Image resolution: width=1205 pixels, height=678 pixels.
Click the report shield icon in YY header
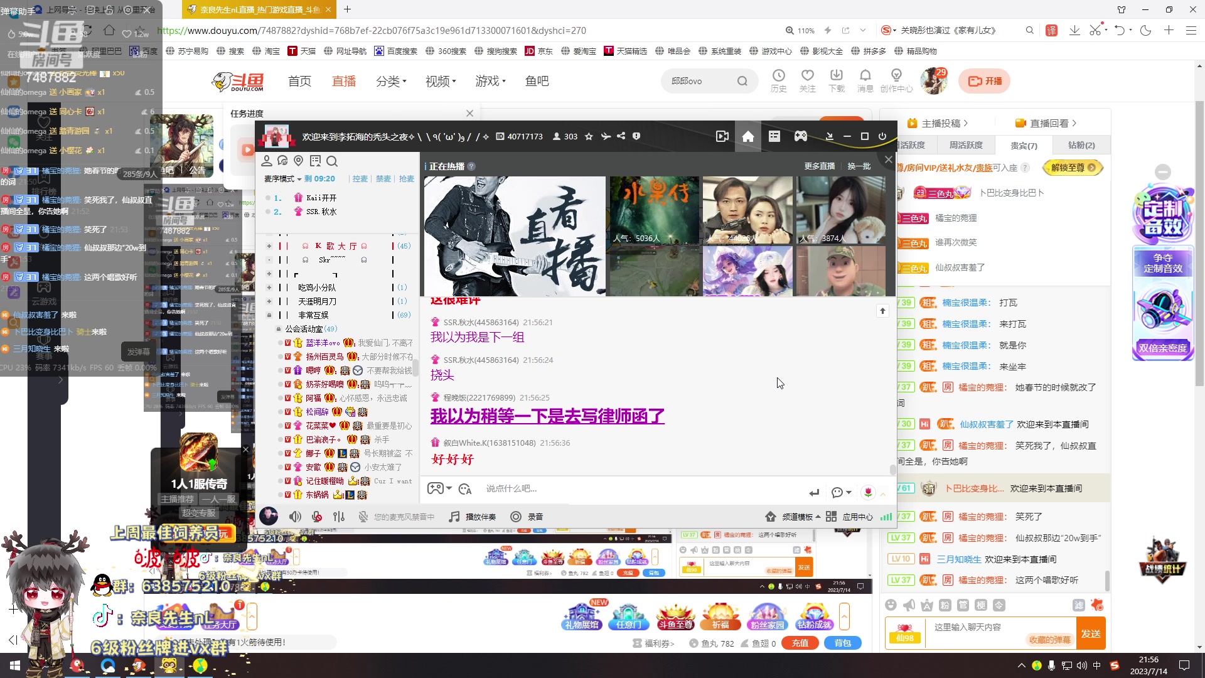(636, 136)
